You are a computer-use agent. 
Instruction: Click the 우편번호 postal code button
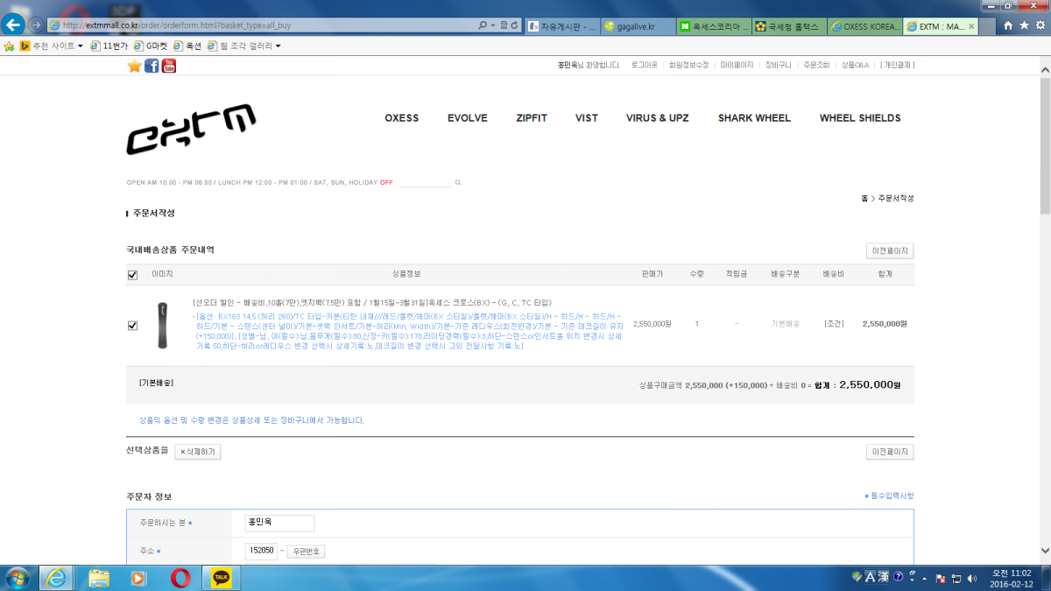pyautogui.click(x=306, y=552)
